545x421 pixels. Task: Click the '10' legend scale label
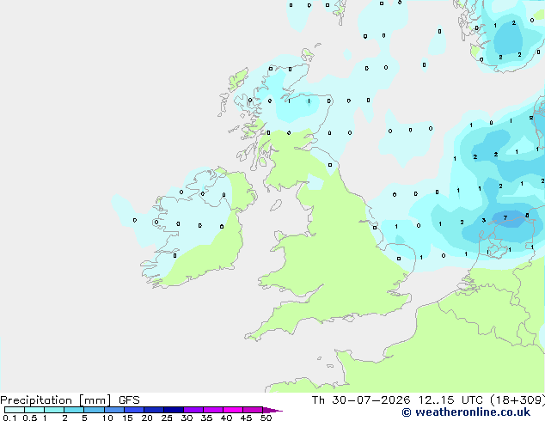(107, 418)
